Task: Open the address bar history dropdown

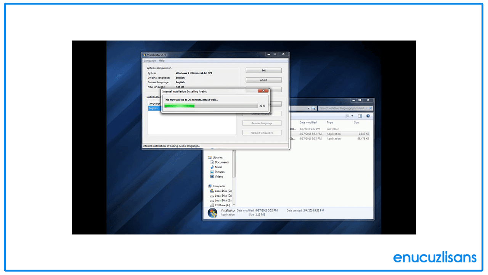Action: coord(309,108)
